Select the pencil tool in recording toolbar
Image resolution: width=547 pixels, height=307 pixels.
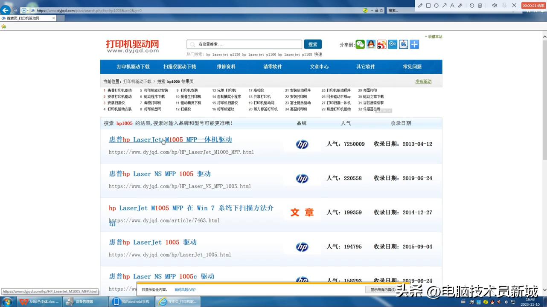tap(420, 6)
